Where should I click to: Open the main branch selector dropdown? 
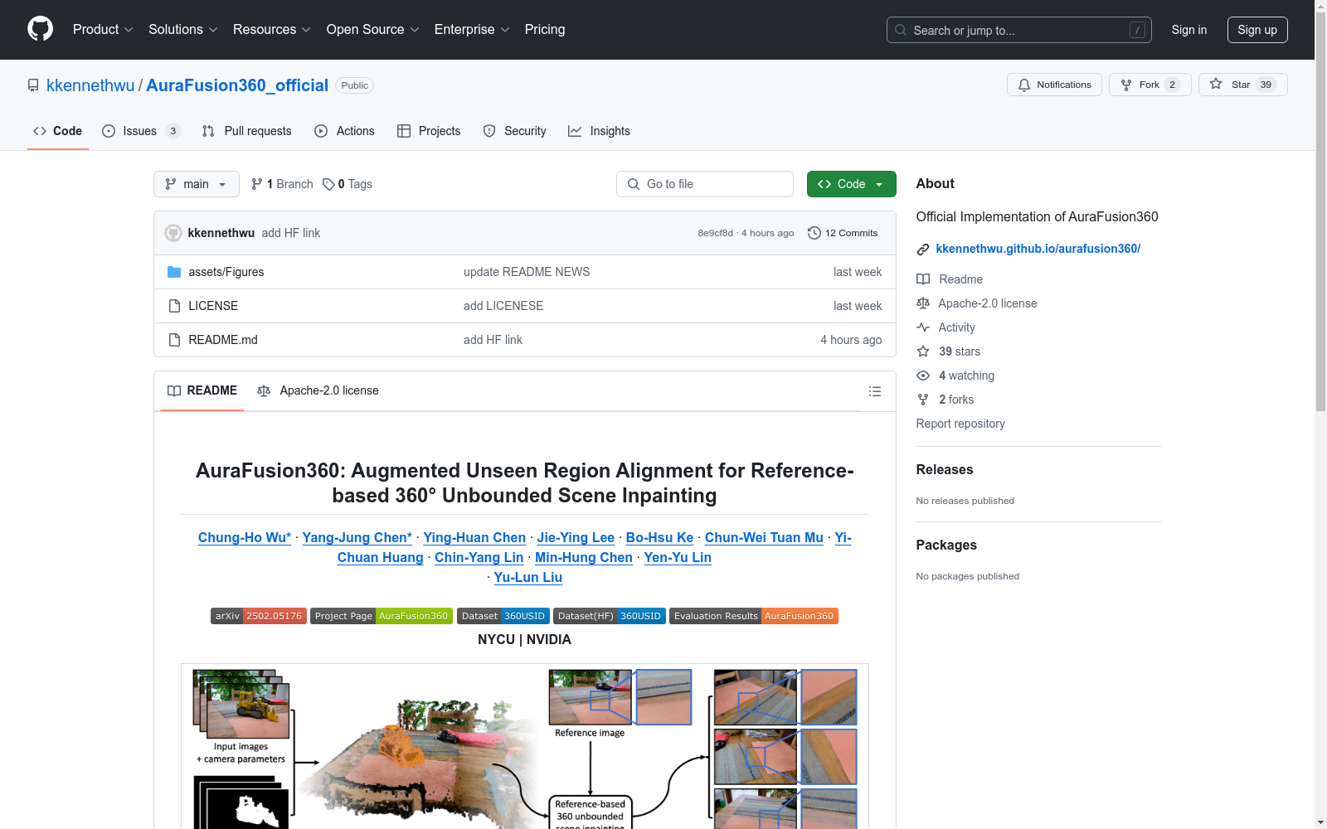coord(197,184)
